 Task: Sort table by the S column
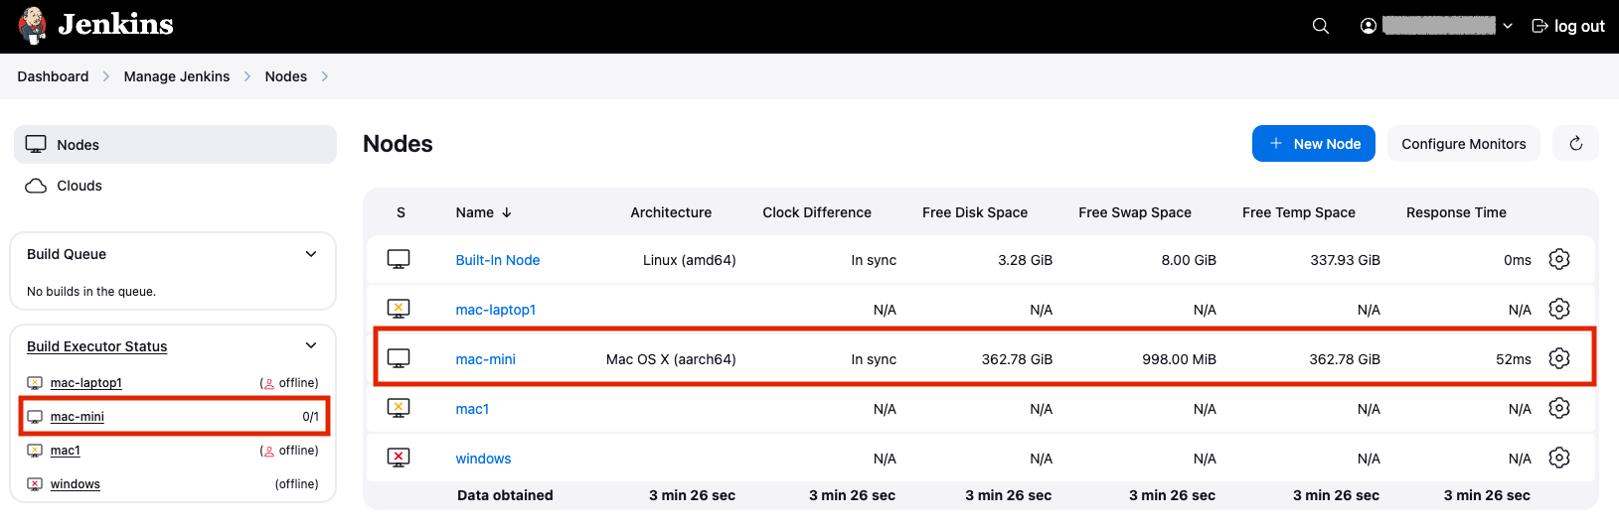click(401, 212)
